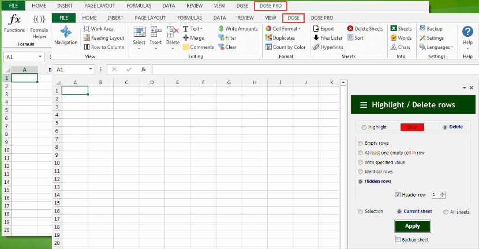The image size is (479, 249).
Task: Click the formula bar input
Action: click(315, 69)
